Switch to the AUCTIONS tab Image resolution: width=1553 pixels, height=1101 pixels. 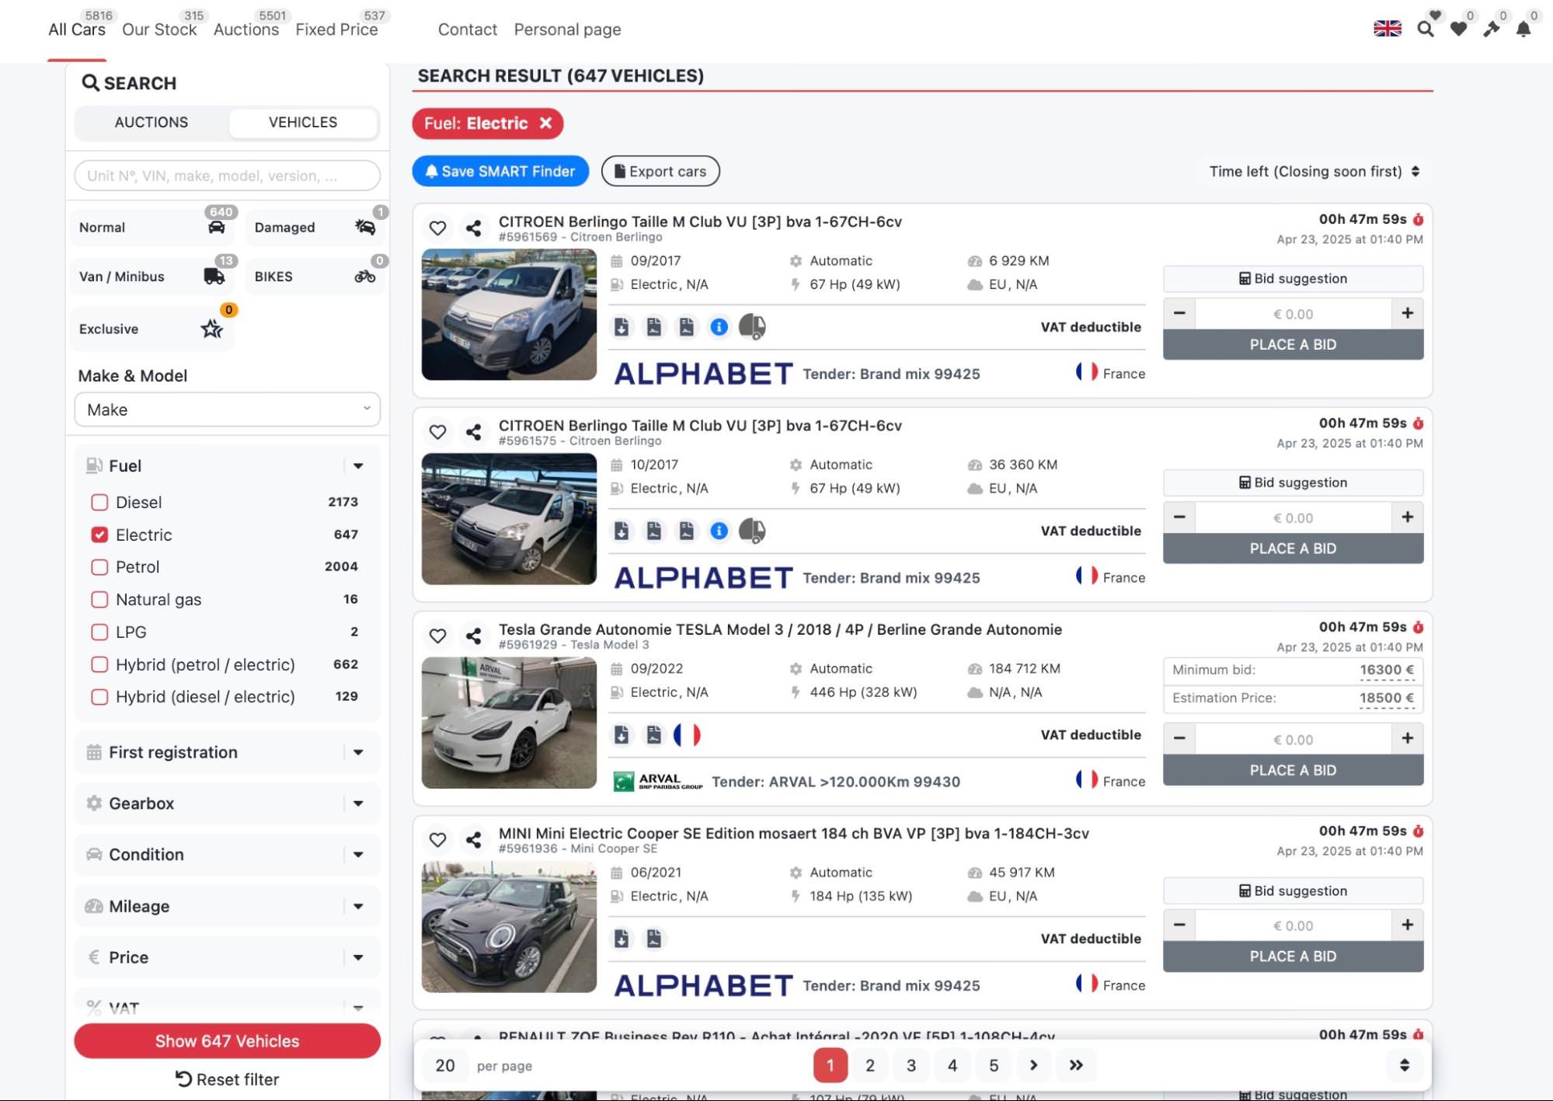pos(151,122)
